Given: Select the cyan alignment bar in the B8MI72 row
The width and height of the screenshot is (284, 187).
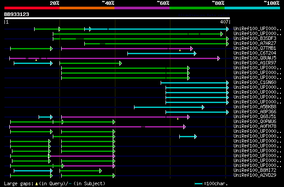Looking at the screenshot, I should click(33, 171).
